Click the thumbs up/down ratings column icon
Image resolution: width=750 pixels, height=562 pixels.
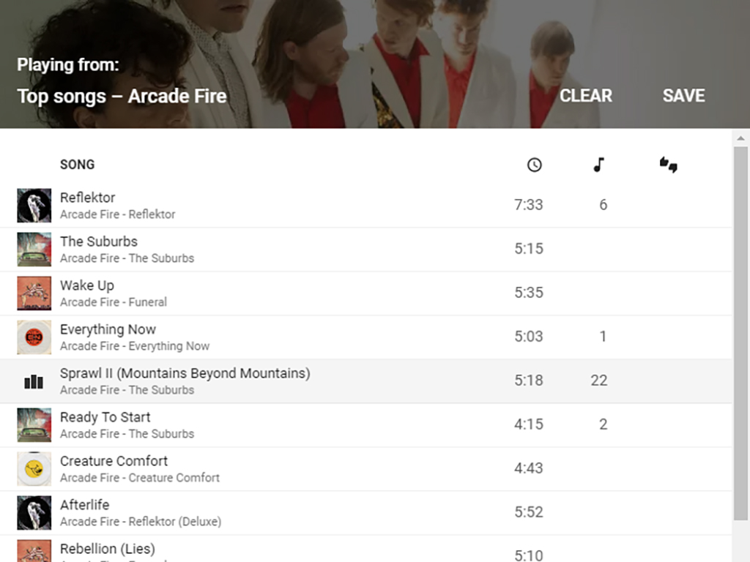tap(667, 166)
